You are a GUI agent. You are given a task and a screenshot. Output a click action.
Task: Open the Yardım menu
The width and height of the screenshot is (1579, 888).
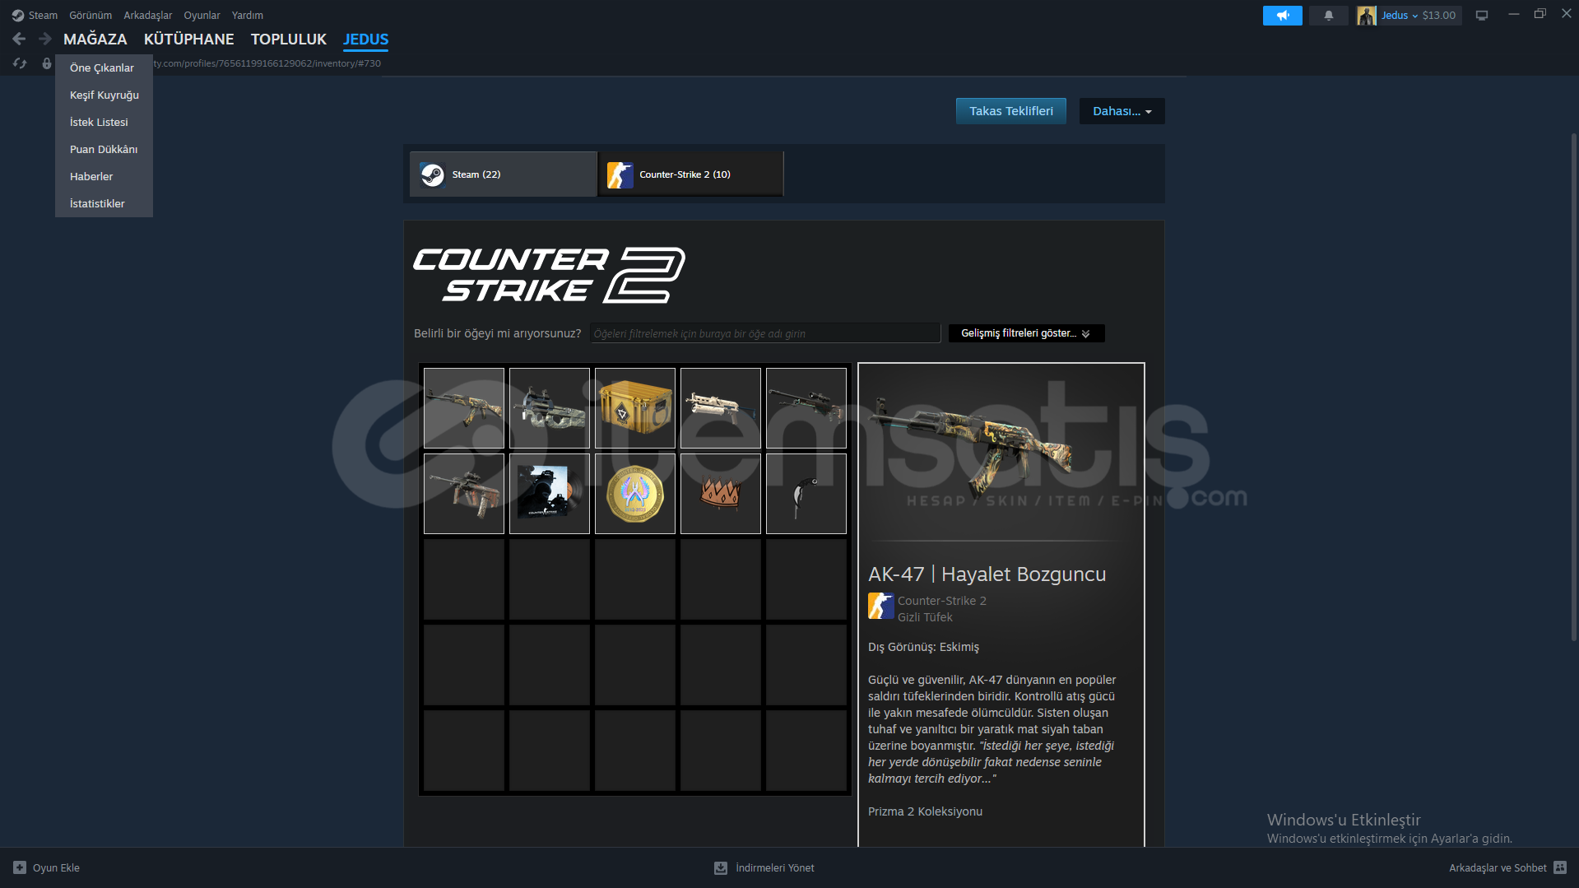248,16
